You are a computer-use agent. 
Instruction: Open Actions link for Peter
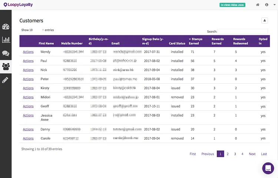click(28, 79)
